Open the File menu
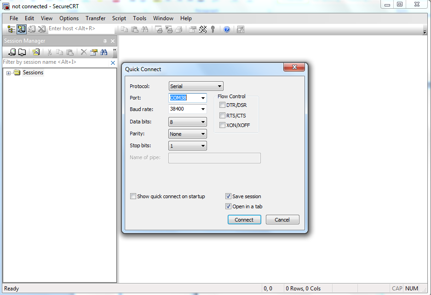 click(14, 18)
